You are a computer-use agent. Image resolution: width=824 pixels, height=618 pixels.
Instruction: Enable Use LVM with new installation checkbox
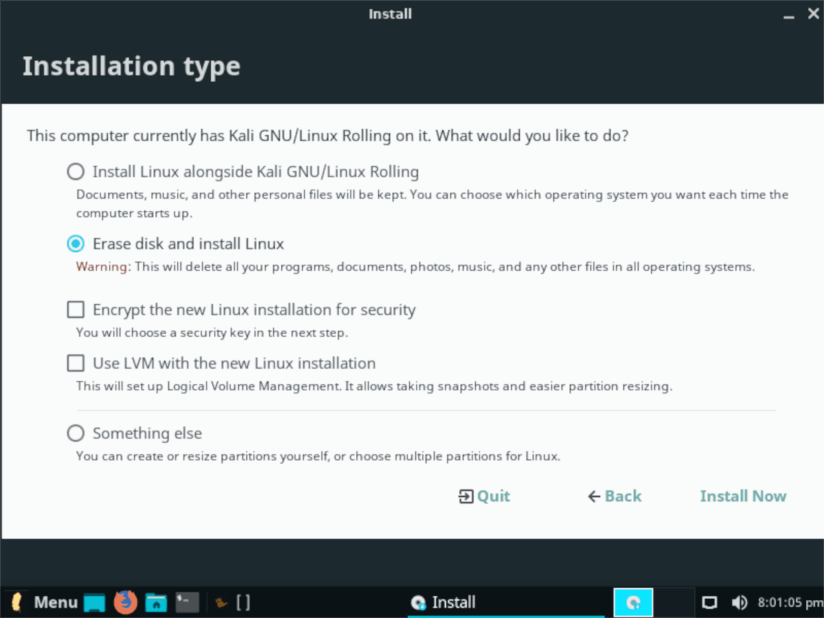(76, 363)
